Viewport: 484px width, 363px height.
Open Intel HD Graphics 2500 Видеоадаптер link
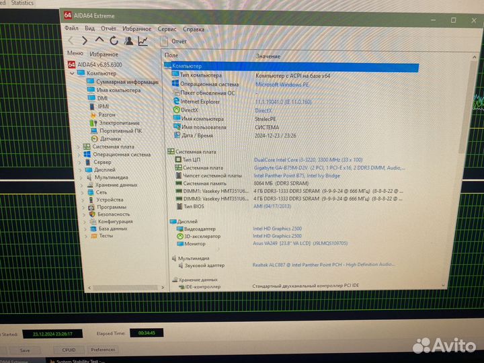click(x=277, y=229)
